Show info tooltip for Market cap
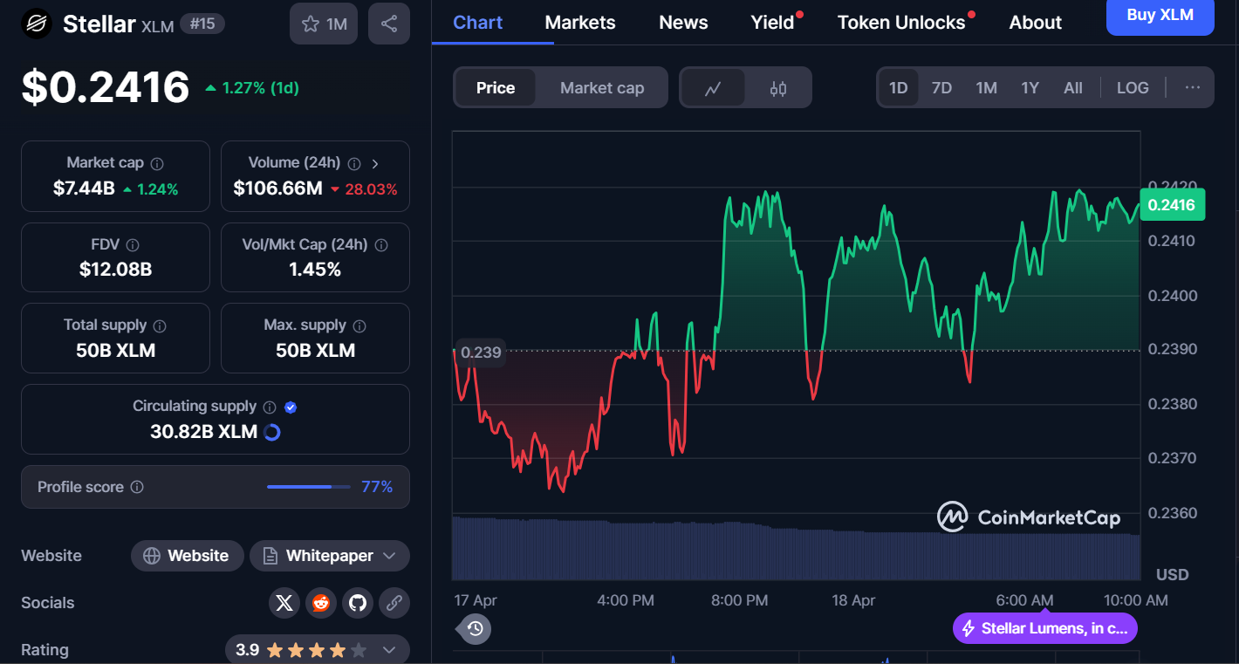The image size is (1239, 664). click(x=157, y=163)
